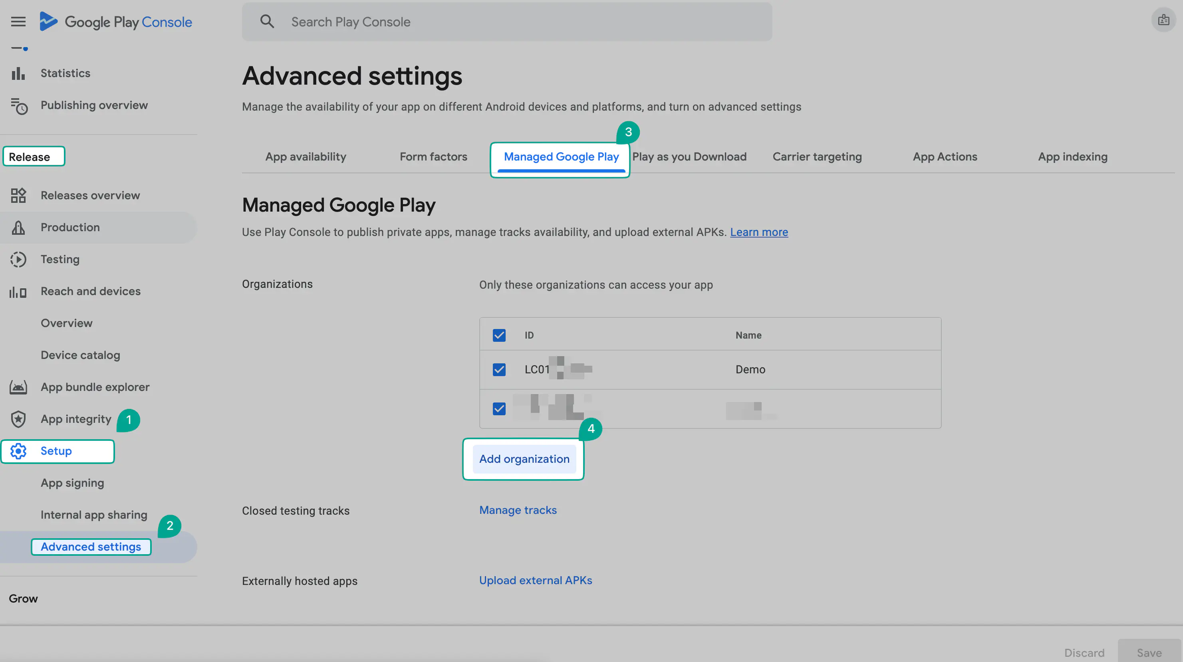The height and width of the screenshot is (662, 1183).
Task: Click the Releases overview grid icon
Action: [18, 196]
